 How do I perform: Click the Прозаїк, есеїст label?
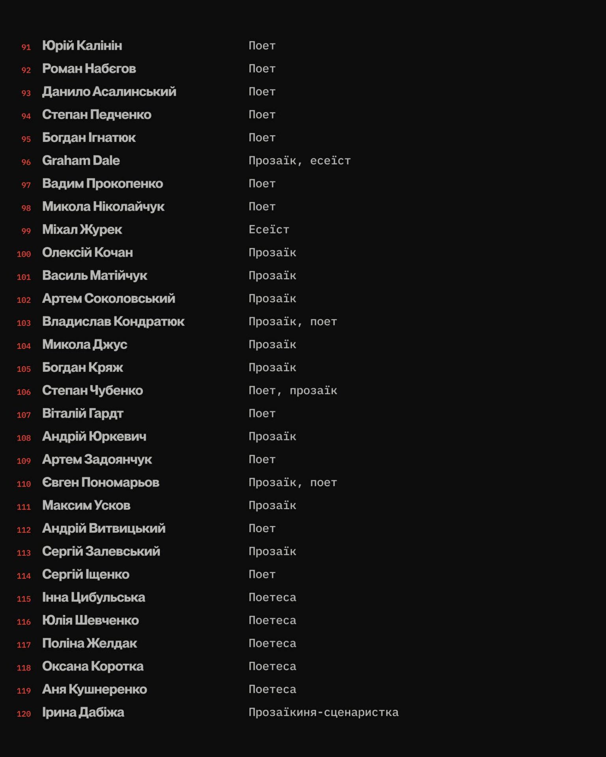click(299, 160)
